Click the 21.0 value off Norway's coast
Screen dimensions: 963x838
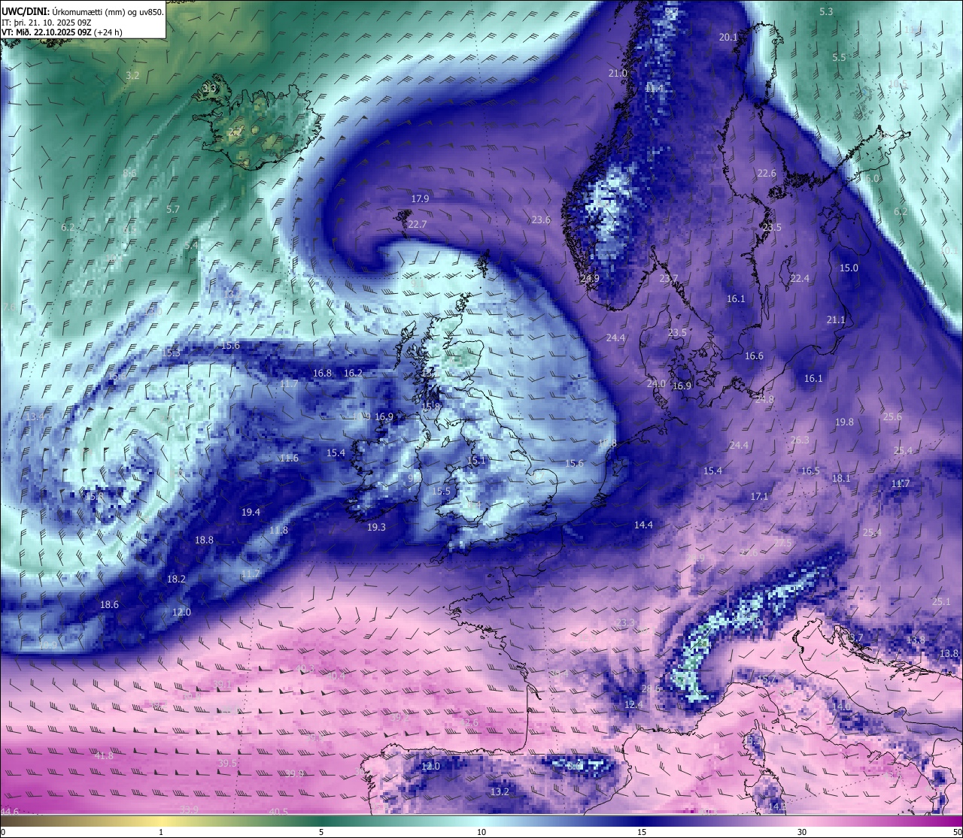click(618, 73)
